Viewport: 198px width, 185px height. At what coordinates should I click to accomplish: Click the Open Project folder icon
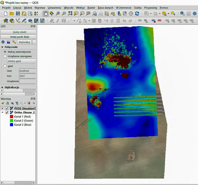(12, 14)
